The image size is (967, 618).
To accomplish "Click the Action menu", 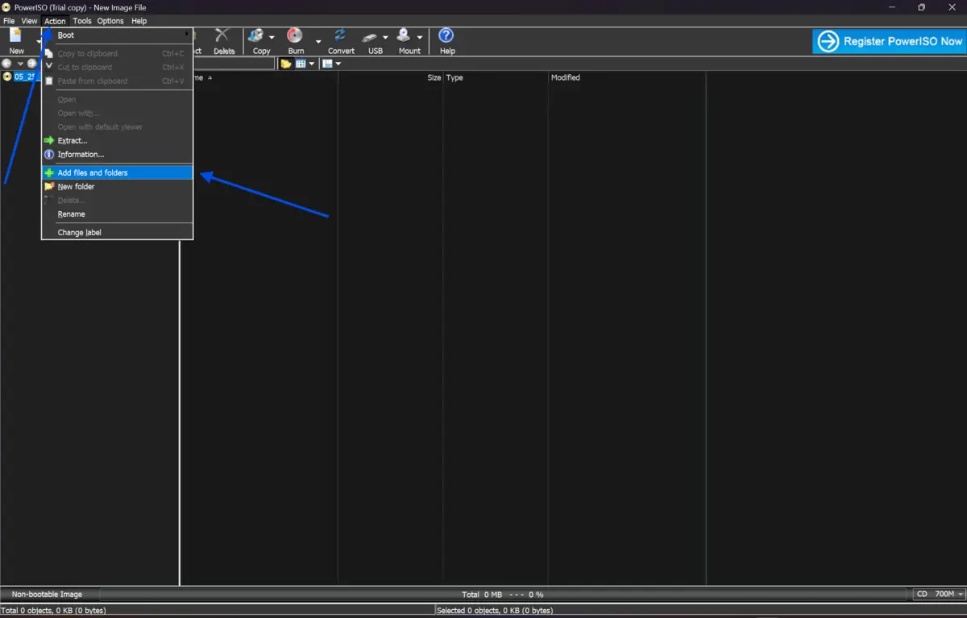I will pyautogui.click(x=55, y=21).
